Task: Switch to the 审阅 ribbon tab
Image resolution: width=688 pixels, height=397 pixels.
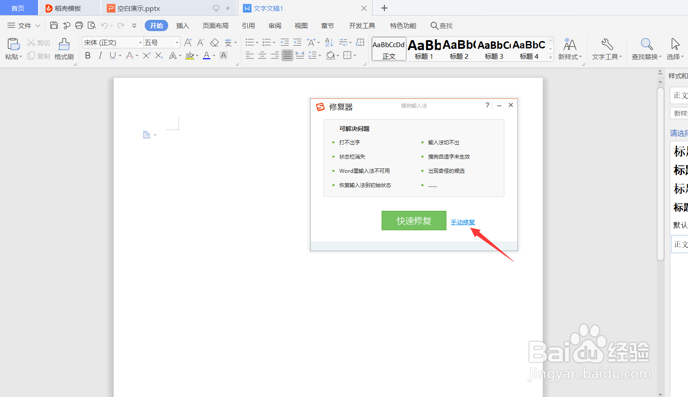Action: 275,26
